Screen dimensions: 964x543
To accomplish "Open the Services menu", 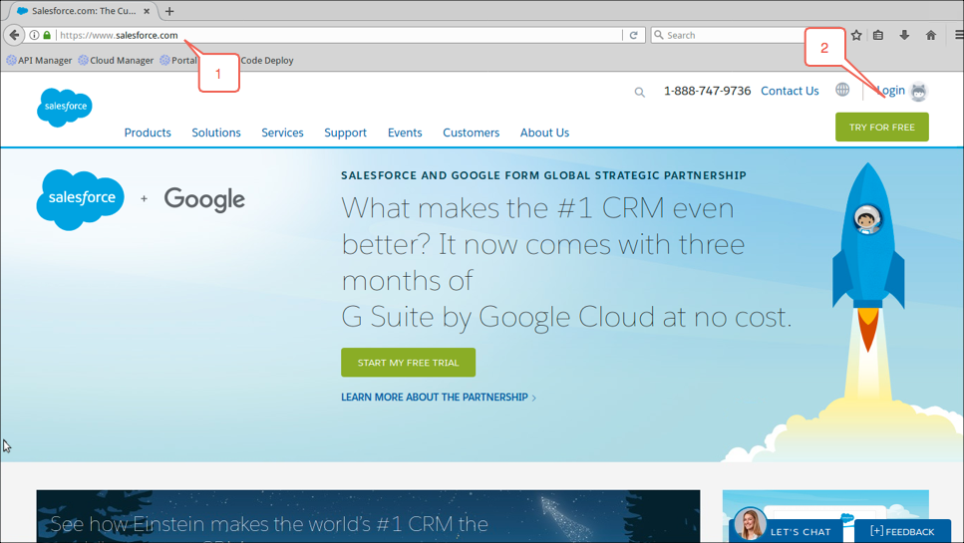I will pos(282,133).
